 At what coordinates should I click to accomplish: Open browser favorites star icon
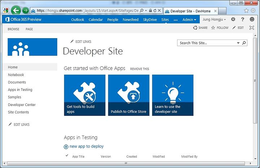click(246, 10)
